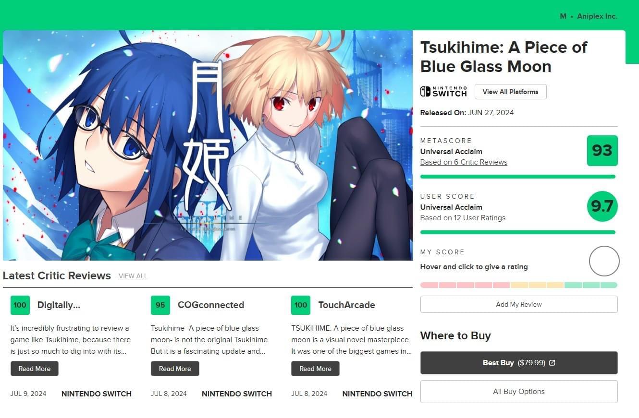Open View All Platforms
Viewport: 639px width, 418px height.
point(510,92)
